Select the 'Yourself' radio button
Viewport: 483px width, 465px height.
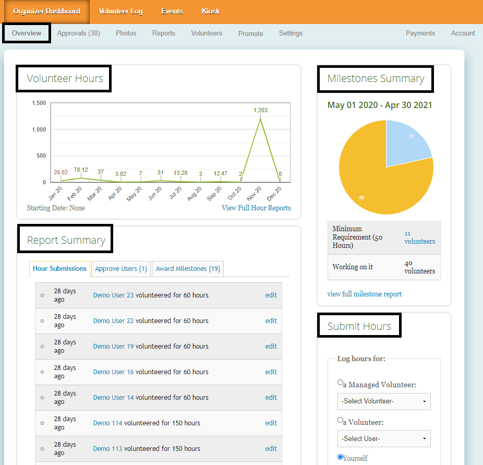coord(341,457)
